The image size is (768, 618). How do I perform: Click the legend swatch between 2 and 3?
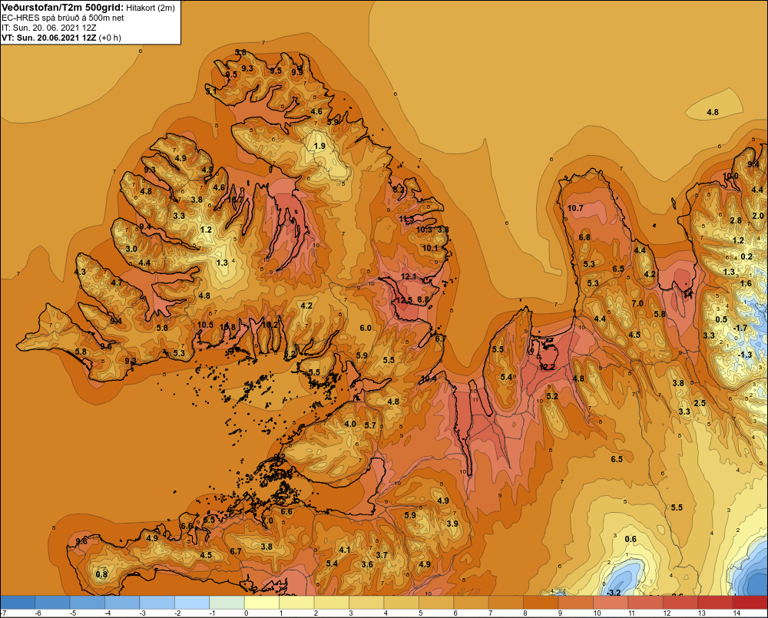point(332,602)
